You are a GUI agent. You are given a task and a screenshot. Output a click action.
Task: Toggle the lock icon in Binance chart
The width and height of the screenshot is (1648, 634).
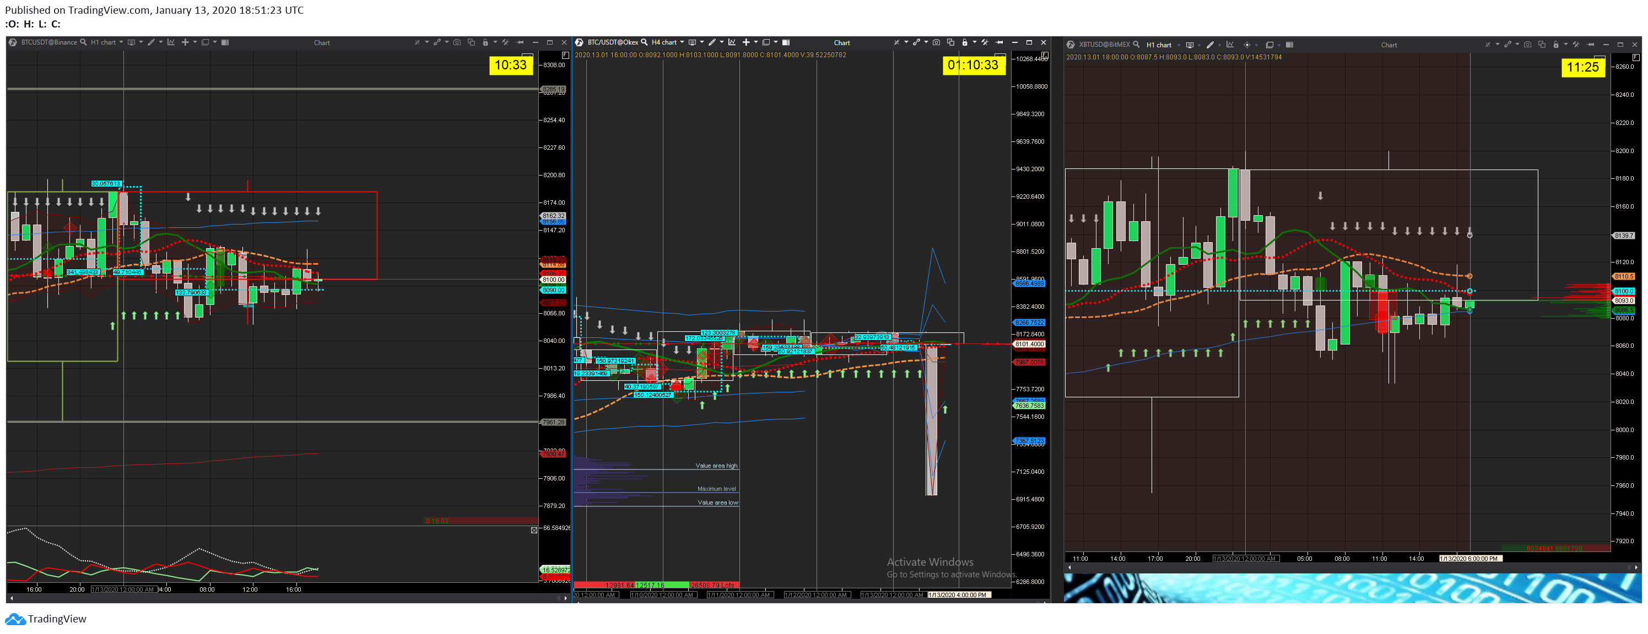pyautogui.click(x=485, y=42)
